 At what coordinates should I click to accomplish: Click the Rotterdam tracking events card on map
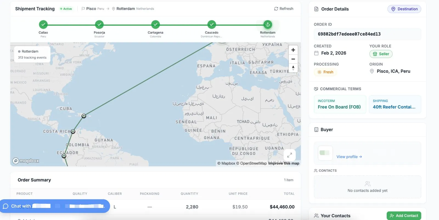tap(32, 54)
